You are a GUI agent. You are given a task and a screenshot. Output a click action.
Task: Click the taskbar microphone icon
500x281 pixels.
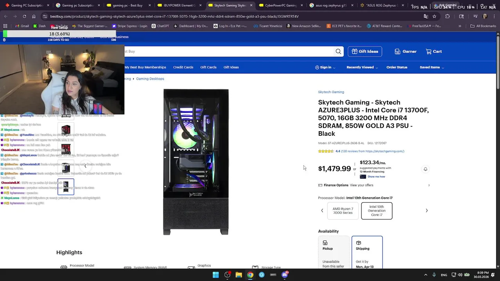434,275
